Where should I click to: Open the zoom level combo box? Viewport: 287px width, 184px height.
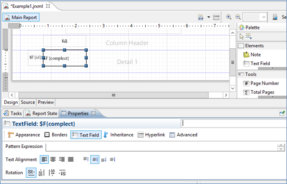tap(255, 17)
